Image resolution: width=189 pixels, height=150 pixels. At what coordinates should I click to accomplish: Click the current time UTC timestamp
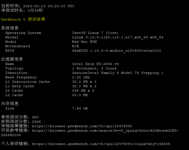pyautogui.click(x=49, y=6)
